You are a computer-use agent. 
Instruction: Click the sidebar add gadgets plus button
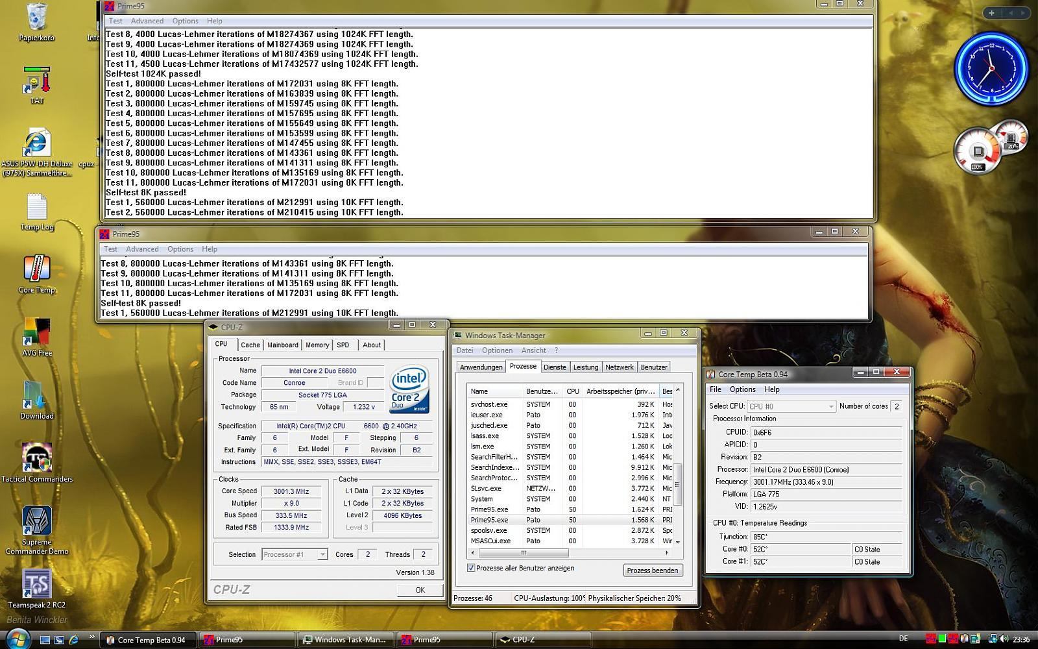(991, 12)
